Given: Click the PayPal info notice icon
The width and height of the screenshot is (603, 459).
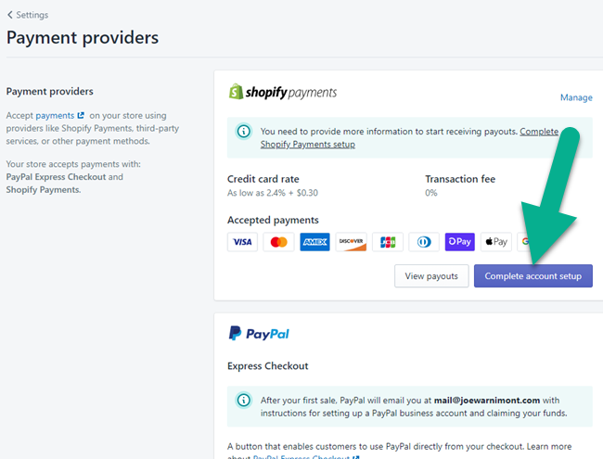Looking at the screenshot, I should [x=243, y=401].
